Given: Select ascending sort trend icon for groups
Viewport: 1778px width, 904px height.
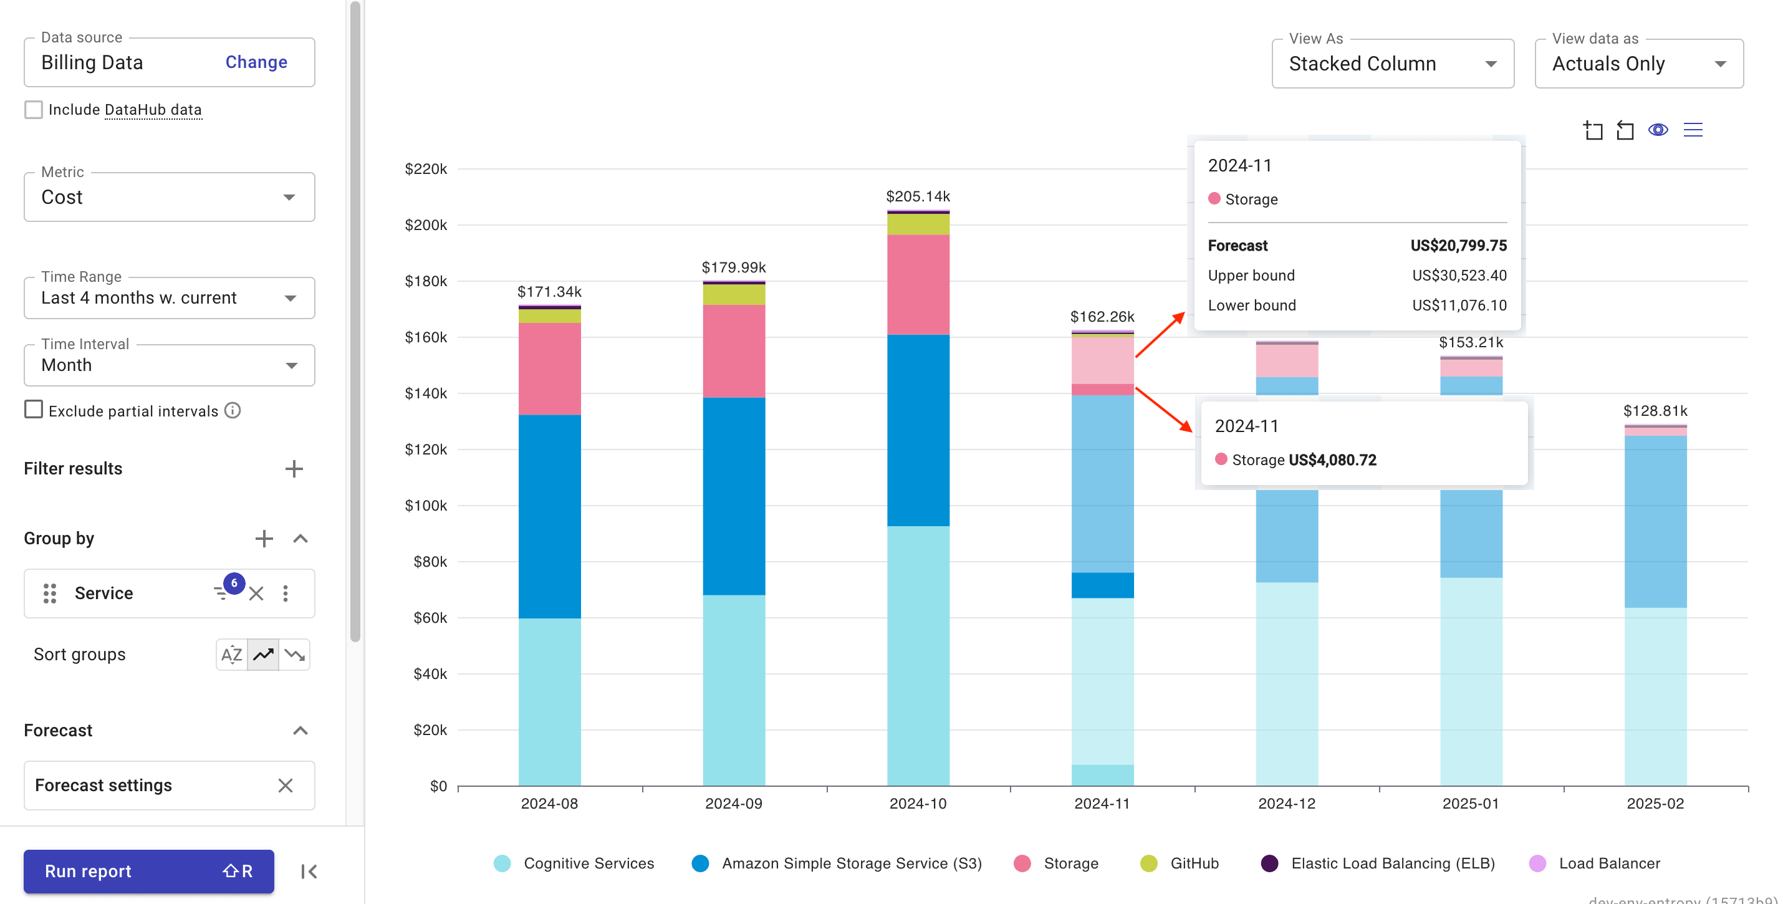Looking at the screenshot, I should pyautogui.click(x=262, y=654).
